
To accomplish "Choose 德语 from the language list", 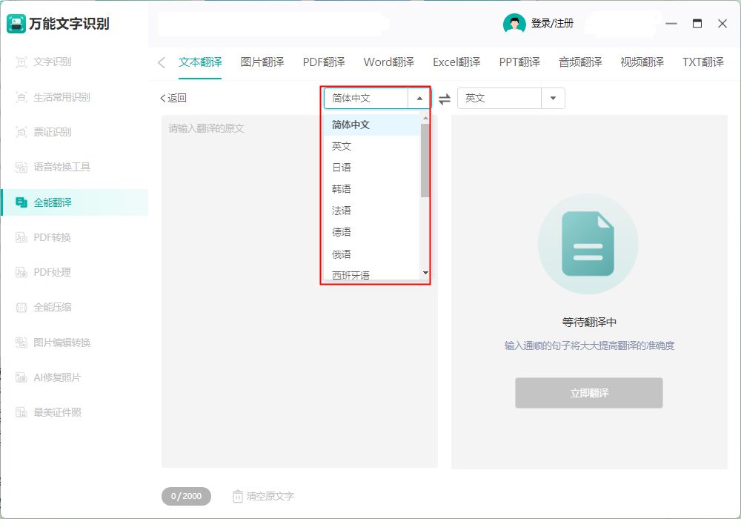I will point(371,232).
